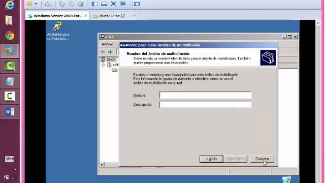Open the green Camtasia icon

tap(10, 66)
